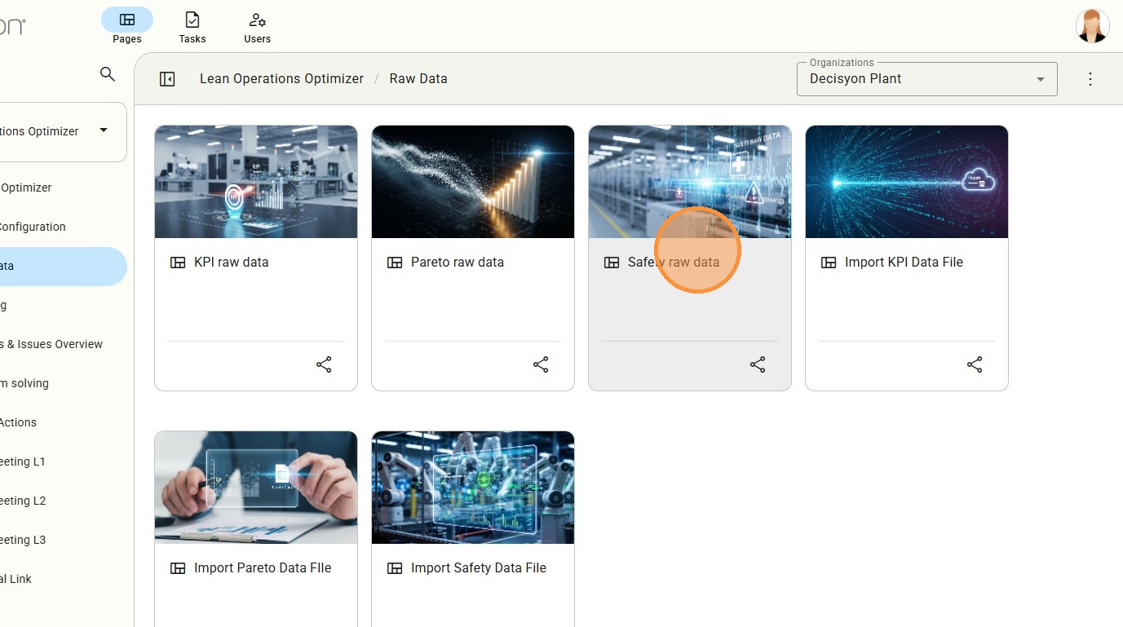This screenshot has width=1123, height=627.
Task: Click the Raw Data breadcrumb item
Action: 418,79
